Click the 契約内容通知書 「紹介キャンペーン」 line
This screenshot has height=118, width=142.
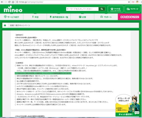(x=37, y=76)
